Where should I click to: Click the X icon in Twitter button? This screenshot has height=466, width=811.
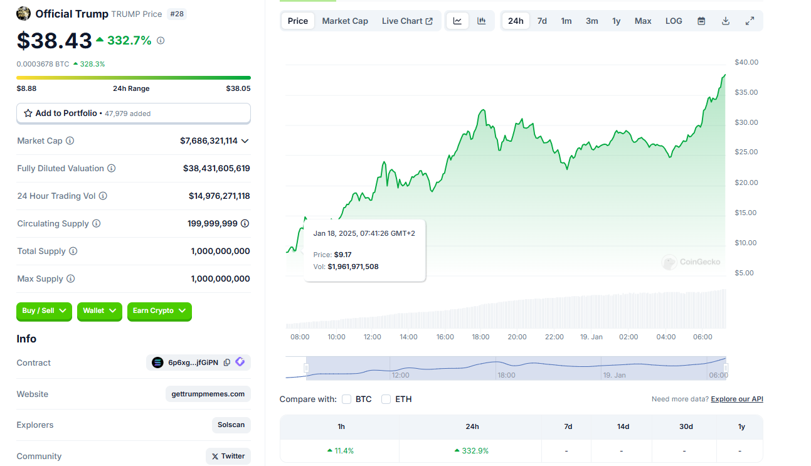point(215,457)
